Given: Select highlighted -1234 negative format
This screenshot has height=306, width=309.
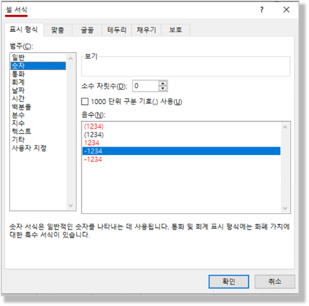Looking at the screenshot, I should pos(181,151).
